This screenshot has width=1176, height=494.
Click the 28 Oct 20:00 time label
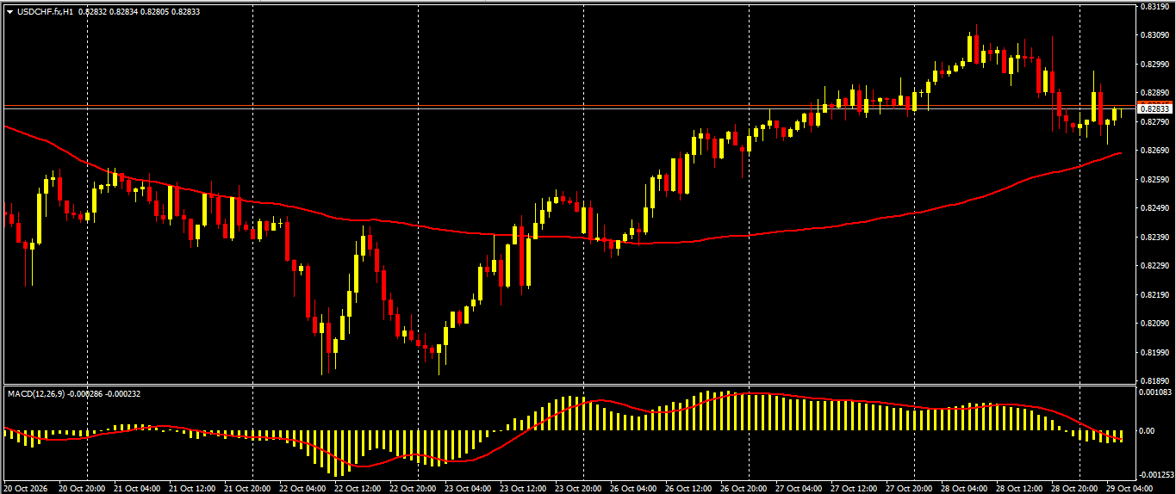1074,488
